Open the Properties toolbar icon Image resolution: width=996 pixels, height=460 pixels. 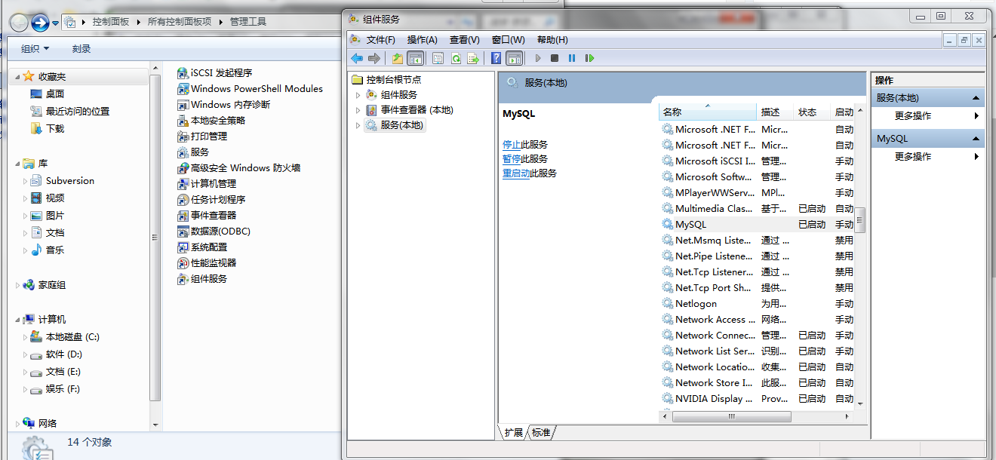coord(438,58)
